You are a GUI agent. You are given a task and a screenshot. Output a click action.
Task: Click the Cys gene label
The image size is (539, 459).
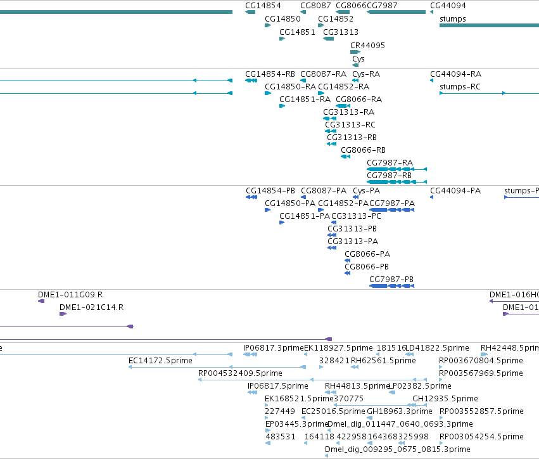(x=358, y=59)
